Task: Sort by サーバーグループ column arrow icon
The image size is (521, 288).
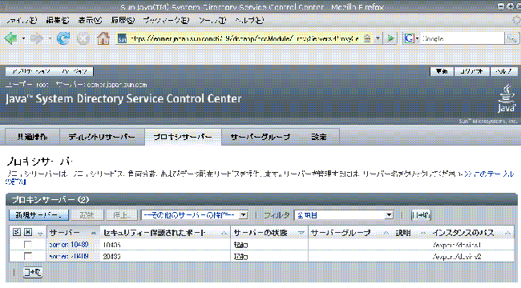Action: (x=386, y=234)
